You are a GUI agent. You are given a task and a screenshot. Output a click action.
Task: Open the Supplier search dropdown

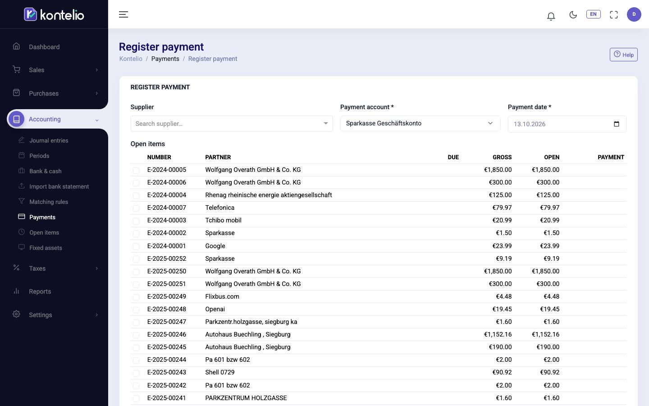(232, 124)
